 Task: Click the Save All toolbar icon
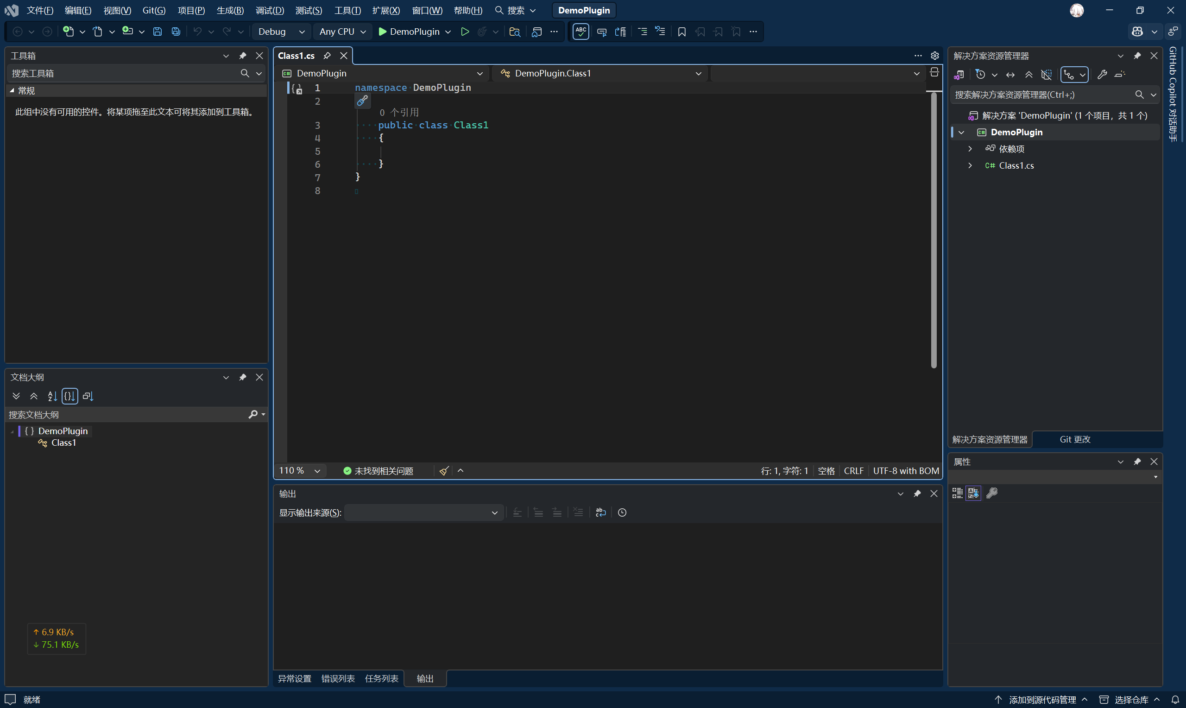click(x=176, y=32)
